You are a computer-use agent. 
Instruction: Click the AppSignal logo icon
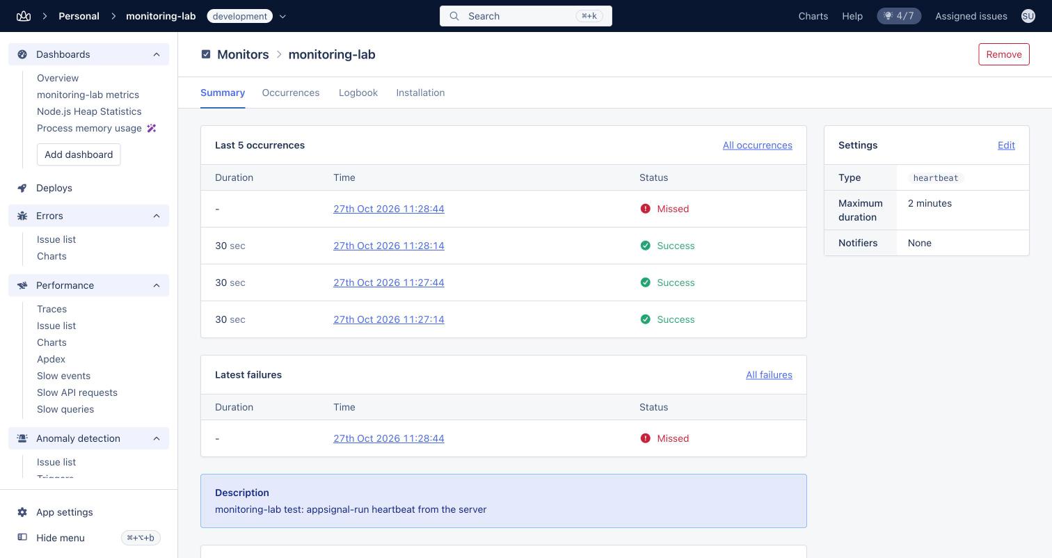[24, 16]
